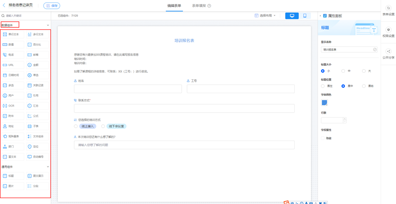The height and width of the screenshot is (204, 396).
Task: Clear the 显示名称 field text
Action: point(375,50)
